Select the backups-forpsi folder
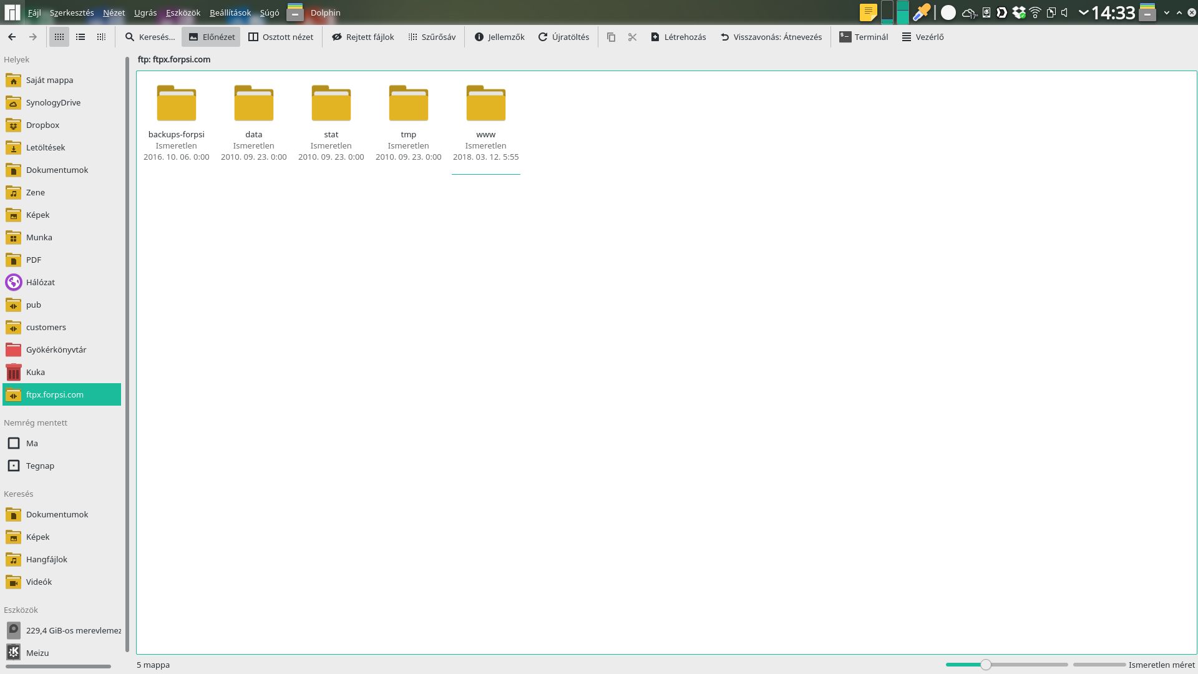 tap(177, 122)
